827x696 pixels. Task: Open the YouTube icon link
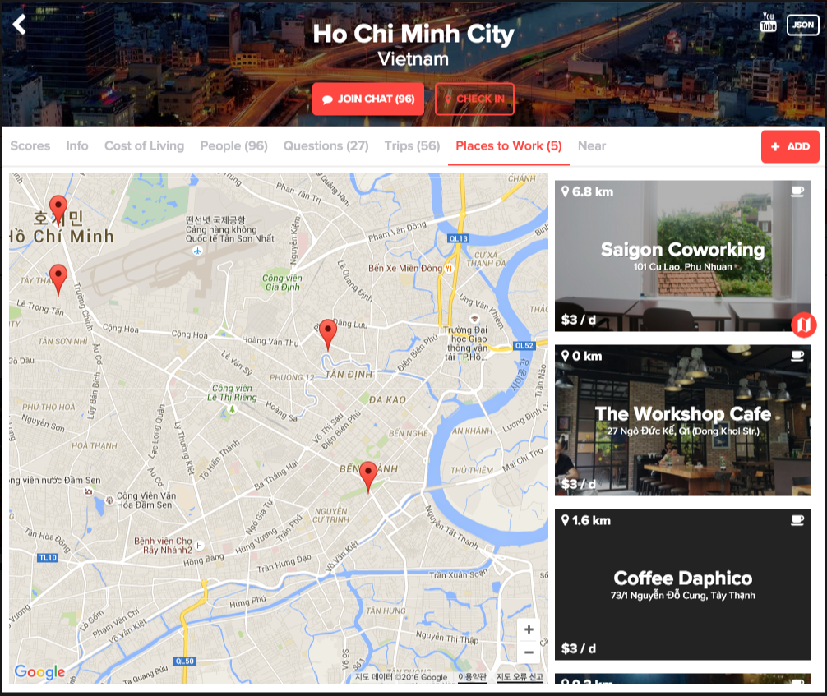click(768, 22)
